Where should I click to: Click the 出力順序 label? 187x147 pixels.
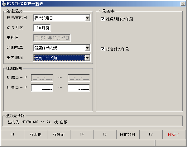click(x=15, y=58)
